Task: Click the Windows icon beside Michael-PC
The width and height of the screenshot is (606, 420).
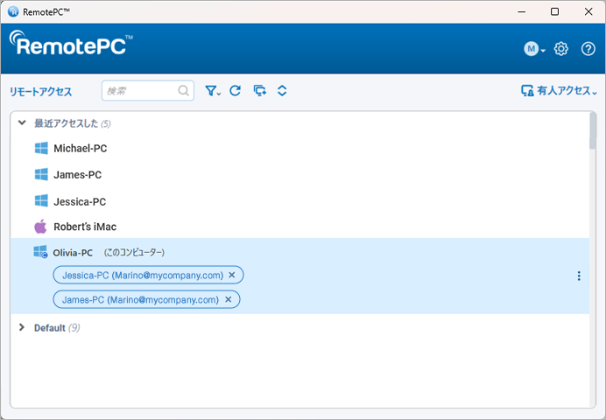Action: (x=41, y=148)
